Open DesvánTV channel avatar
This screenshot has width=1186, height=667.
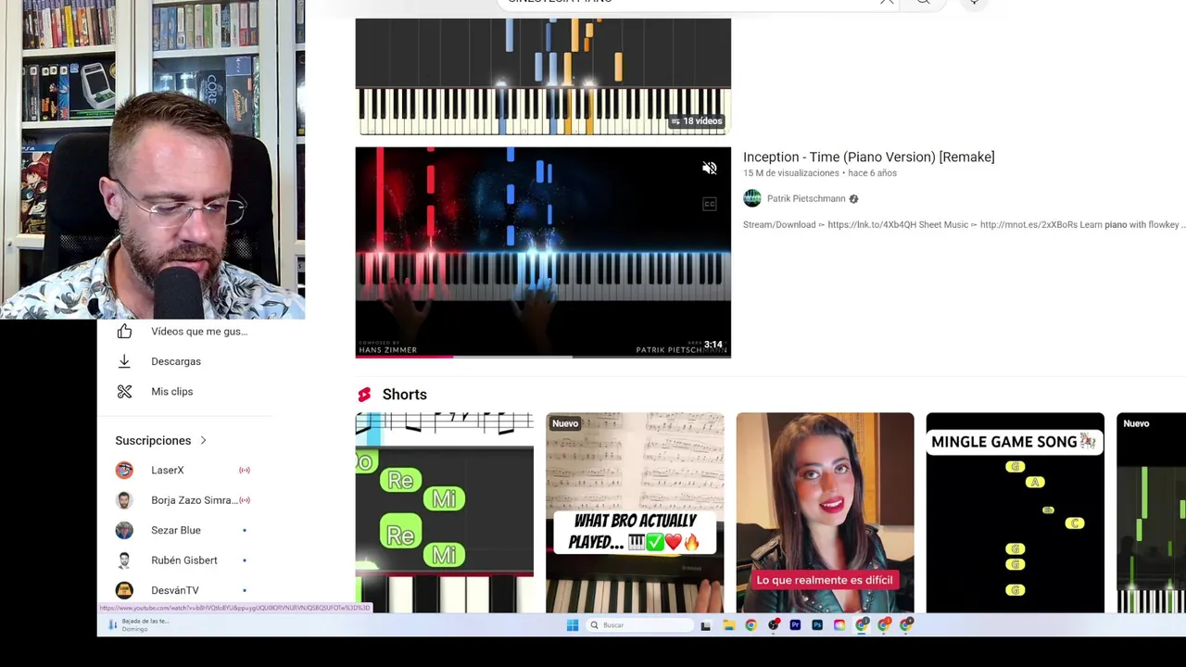[124, 590]
